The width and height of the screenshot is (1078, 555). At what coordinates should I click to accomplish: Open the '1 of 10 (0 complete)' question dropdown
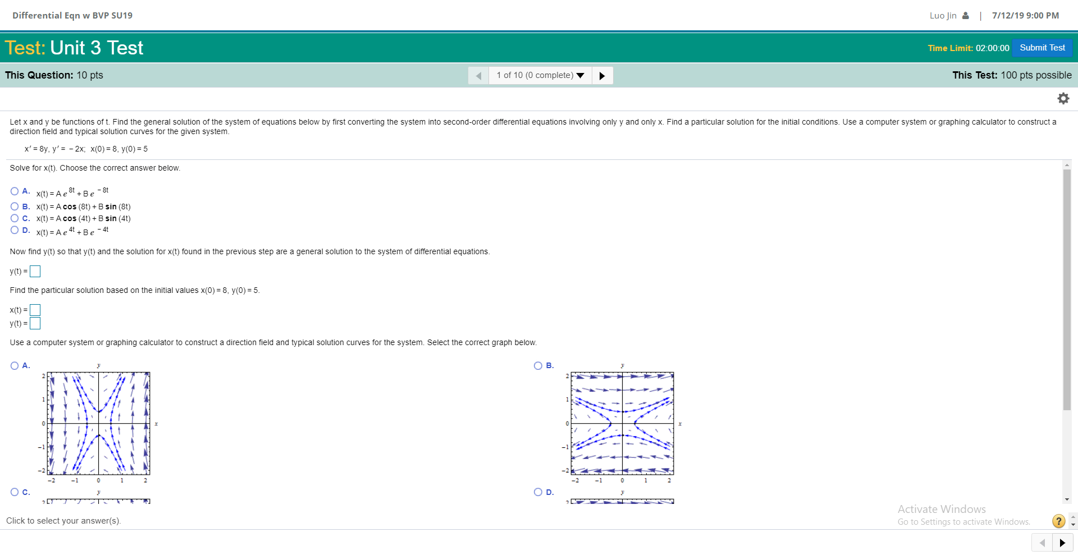pos(540,76)
